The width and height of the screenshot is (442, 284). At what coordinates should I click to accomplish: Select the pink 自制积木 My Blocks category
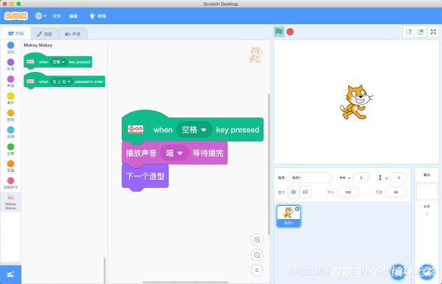tap(11, 182)
